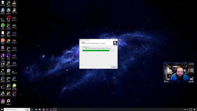
Task: Click the green installation progress bar
Action: pyautogui.click(x=98, y=51)
